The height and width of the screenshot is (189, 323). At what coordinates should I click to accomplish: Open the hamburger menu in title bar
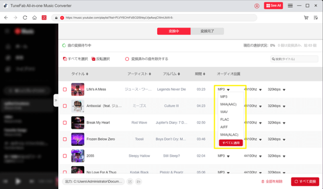tap(290, 5)
